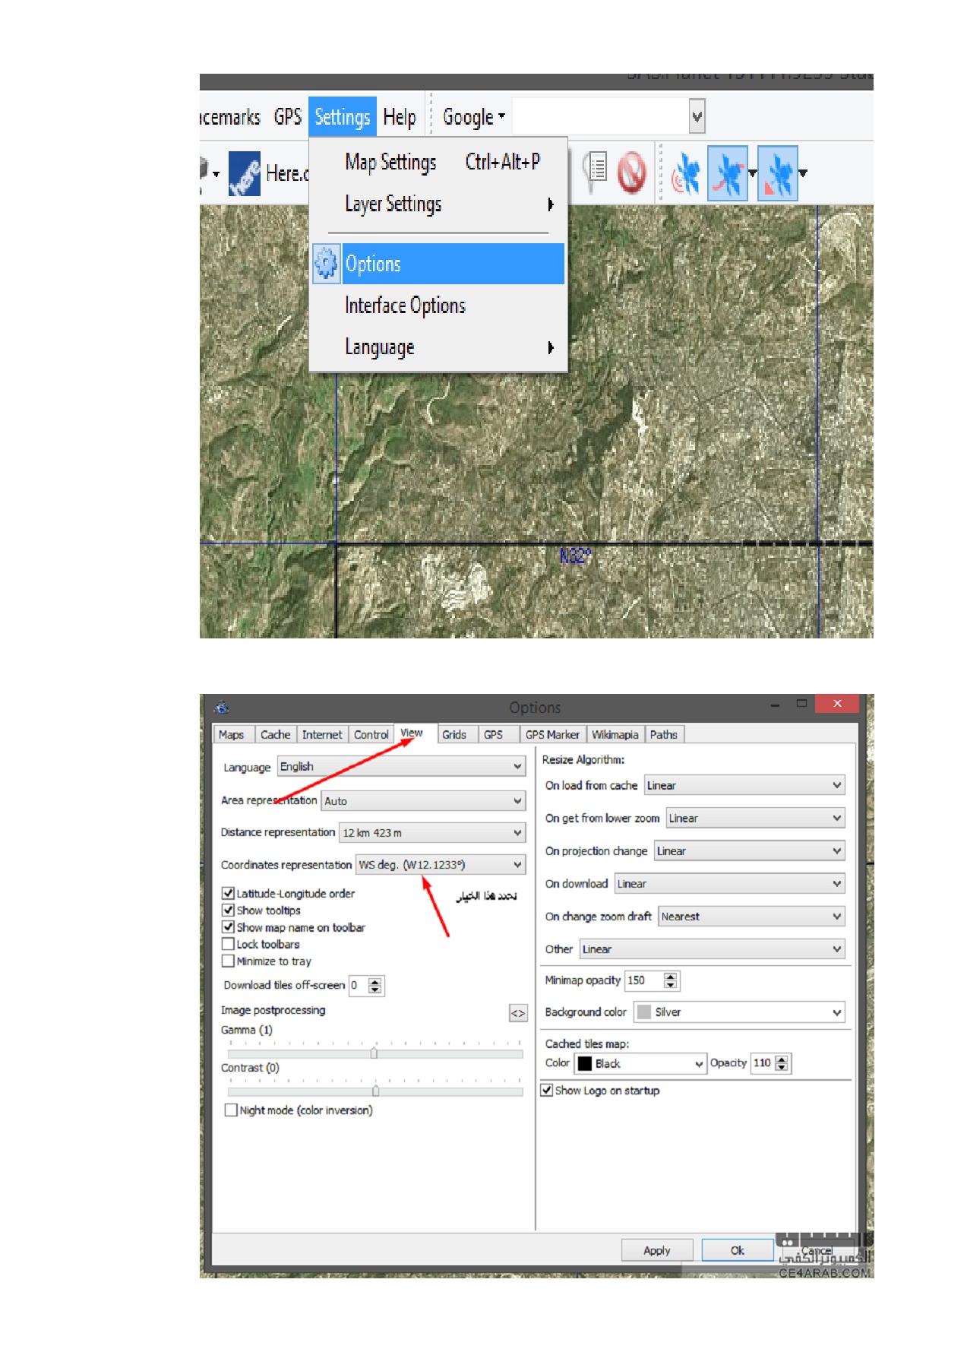Select Interface Options from Settings menu
This screenshot has width=967, height=1368.
[405, 306]
